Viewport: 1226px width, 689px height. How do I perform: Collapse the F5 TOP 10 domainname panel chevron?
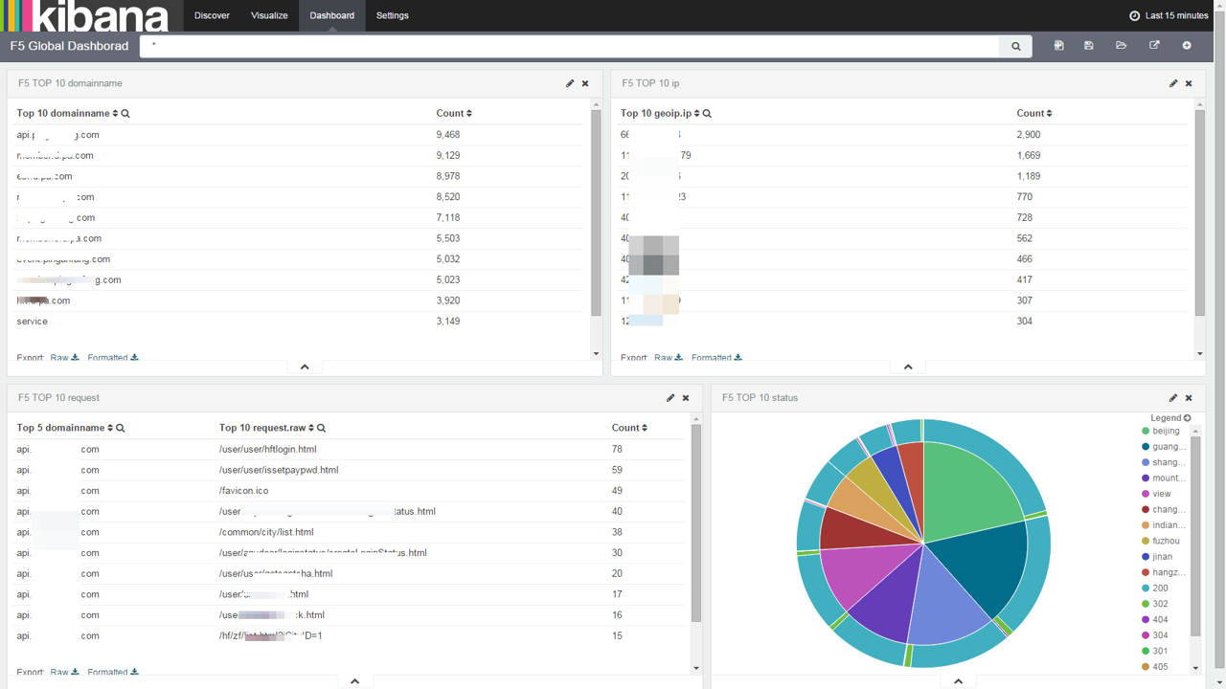tap(305, 367)
